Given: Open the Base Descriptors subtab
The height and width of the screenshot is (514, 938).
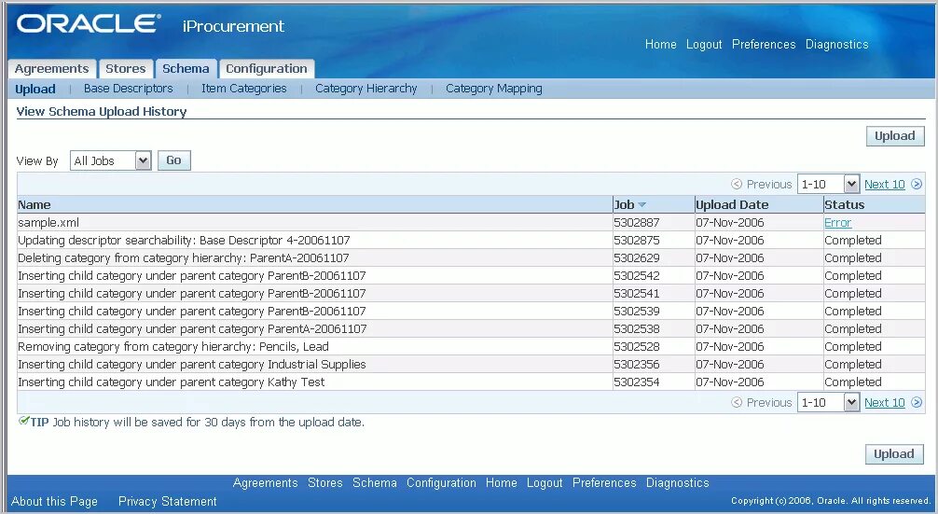Looking at the screenshot, I should point(128,89).
